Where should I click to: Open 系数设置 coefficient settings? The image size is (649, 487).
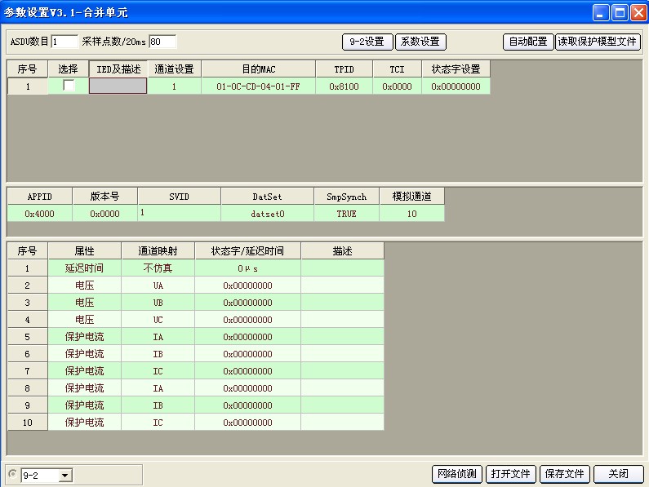pos(420,42)
